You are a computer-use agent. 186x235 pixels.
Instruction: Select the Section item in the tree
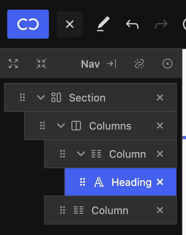tap(90, 97)
